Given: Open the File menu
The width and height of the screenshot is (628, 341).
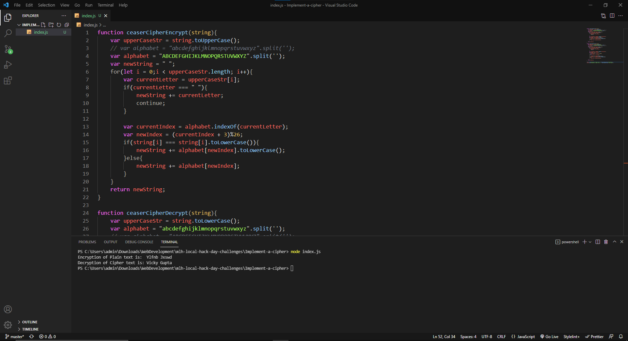Looking at the screenshot, I should click(17, 5).
